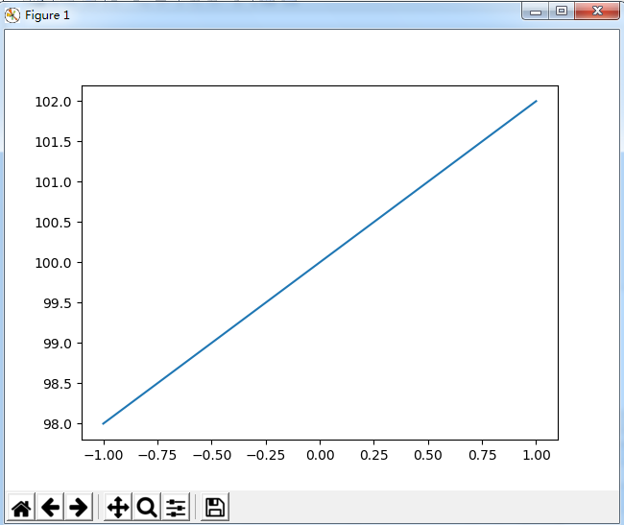Click x-axis label 0.25
This screenshot has height=525, width=624.
(373, 455)
